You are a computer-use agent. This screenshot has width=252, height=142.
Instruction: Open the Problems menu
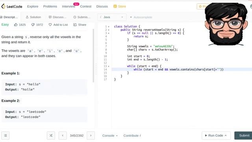pos(50,6)
